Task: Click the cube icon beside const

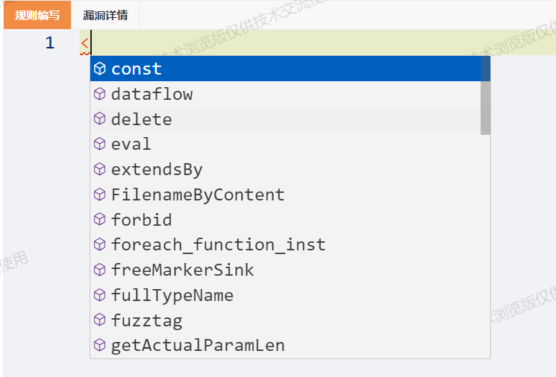Action: coord(100,69)
